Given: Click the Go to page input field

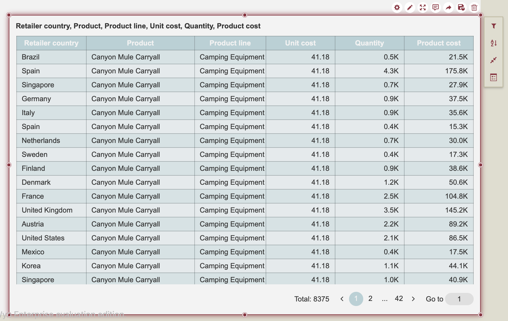Looking at the screenshot, I should pyautogui.click(x=459, y=299).
